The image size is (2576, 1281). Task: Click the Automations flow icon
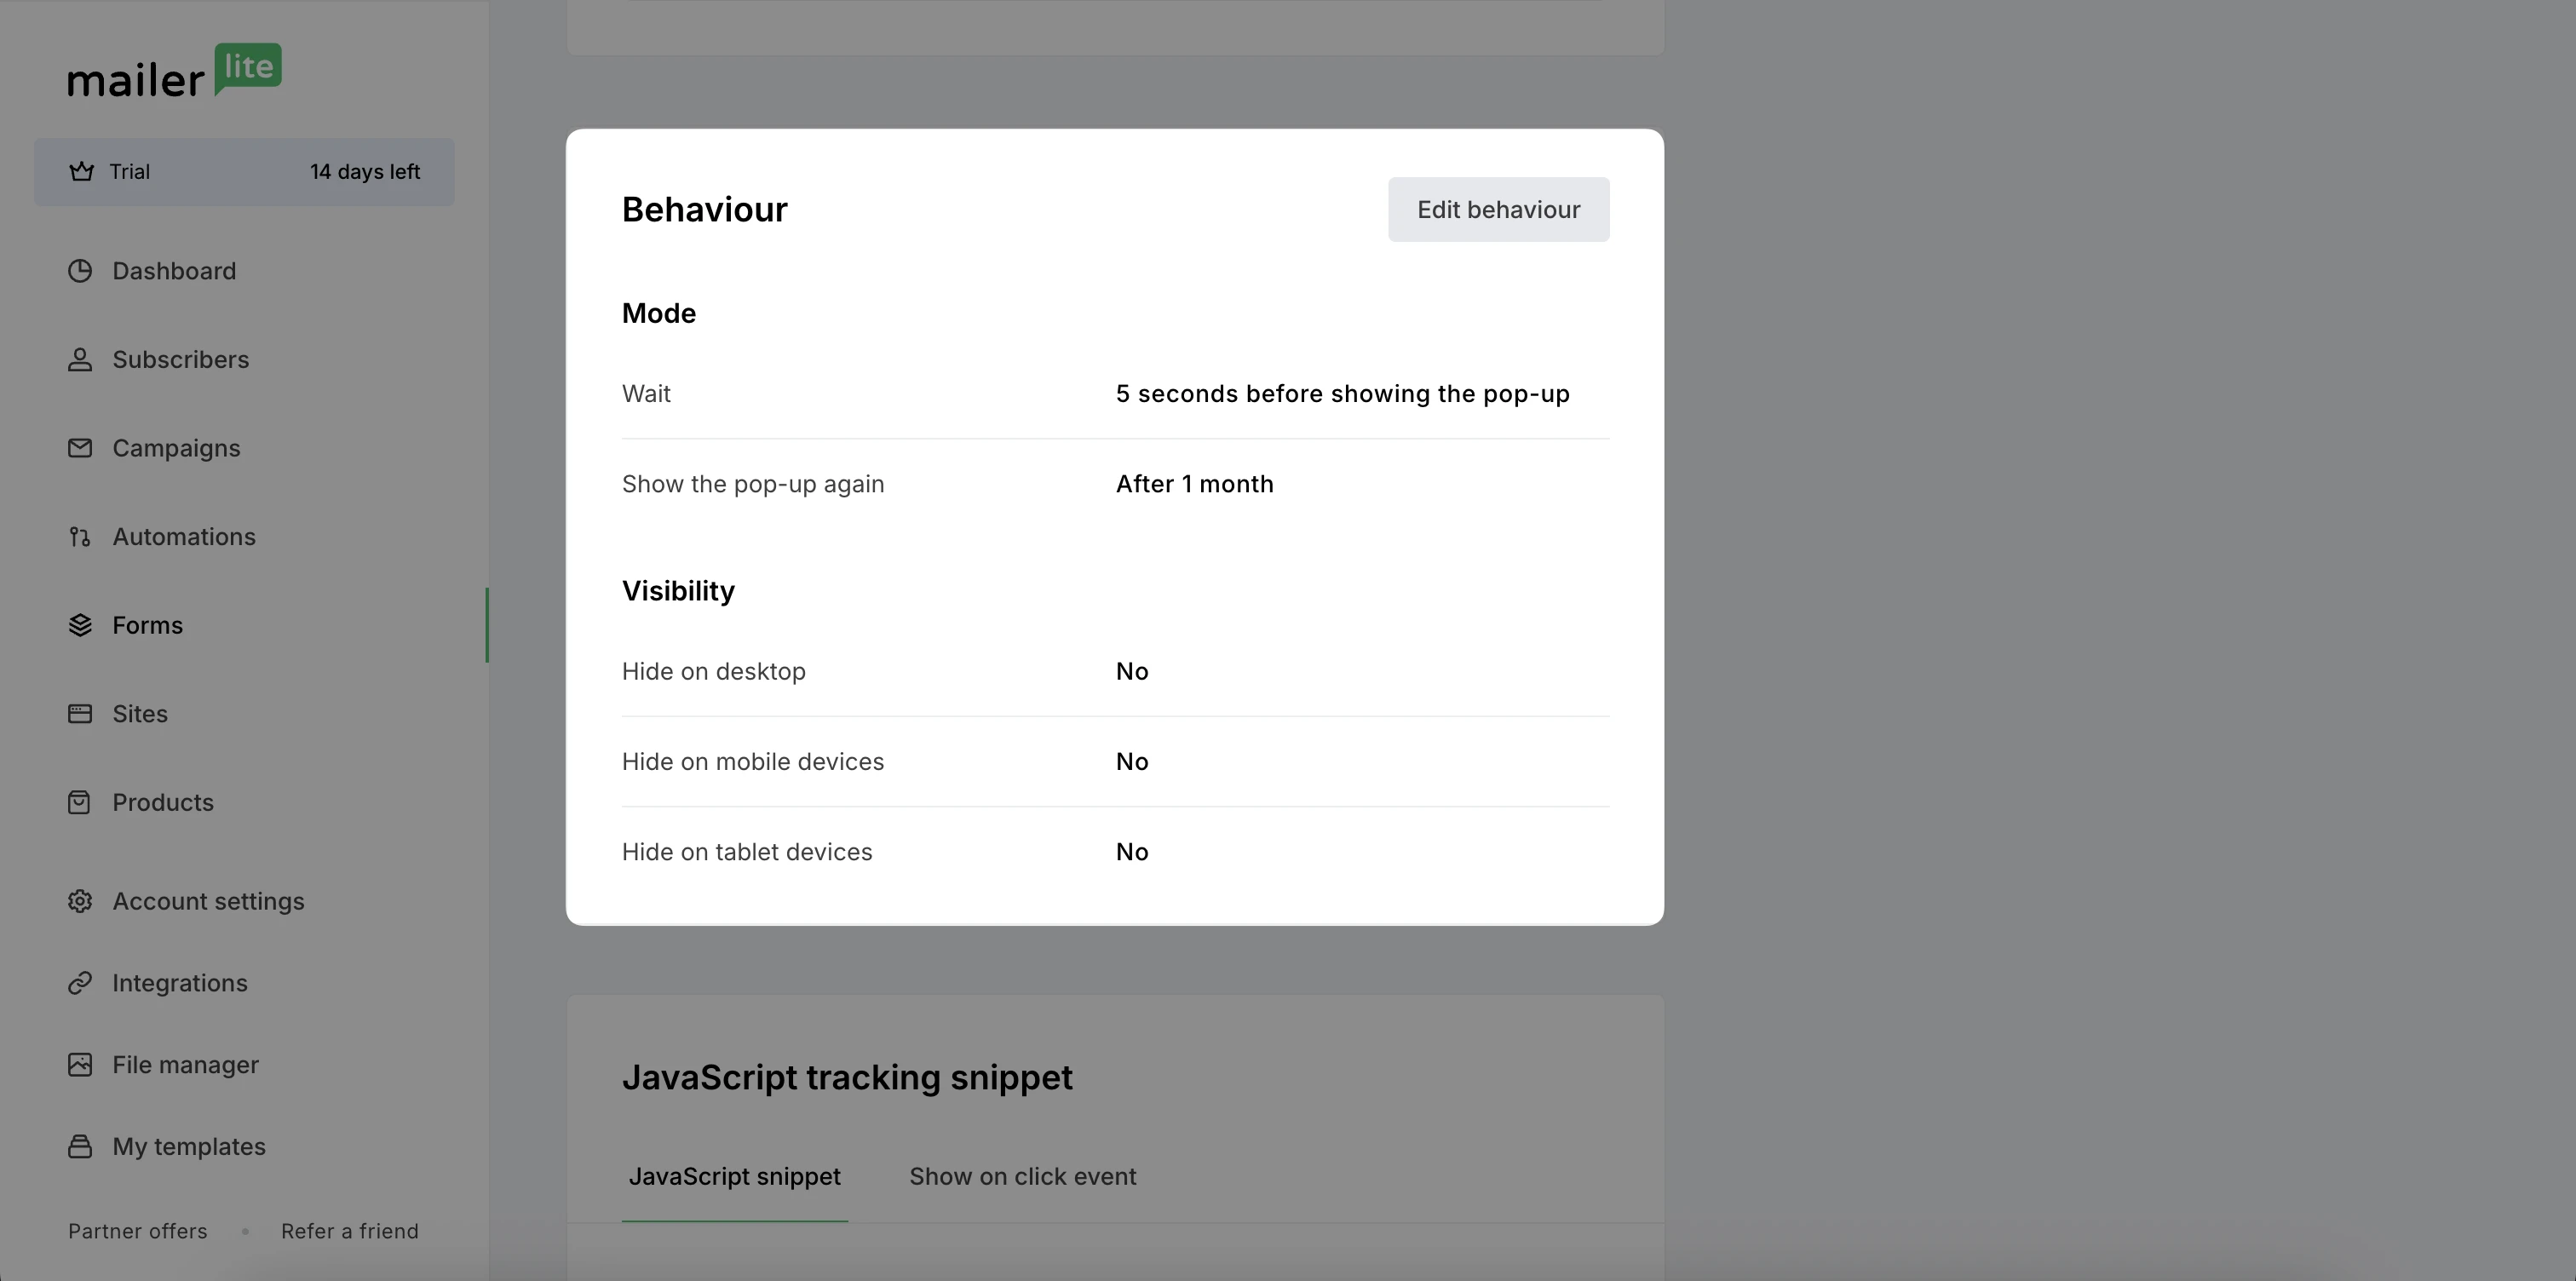tap(80, 537)
